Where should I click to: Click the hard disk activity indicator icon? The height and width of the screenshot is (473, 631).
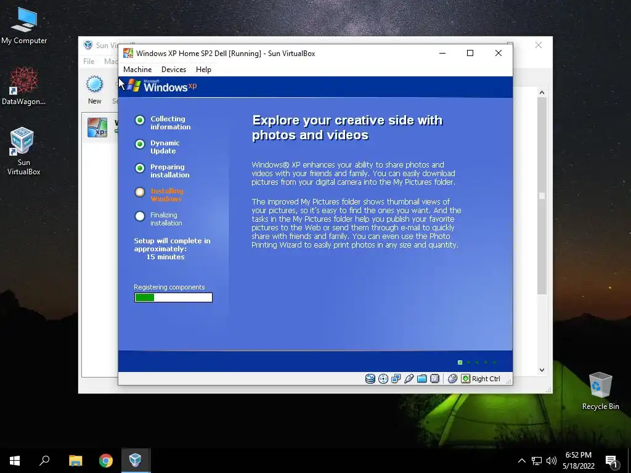[x=370, y=379]
